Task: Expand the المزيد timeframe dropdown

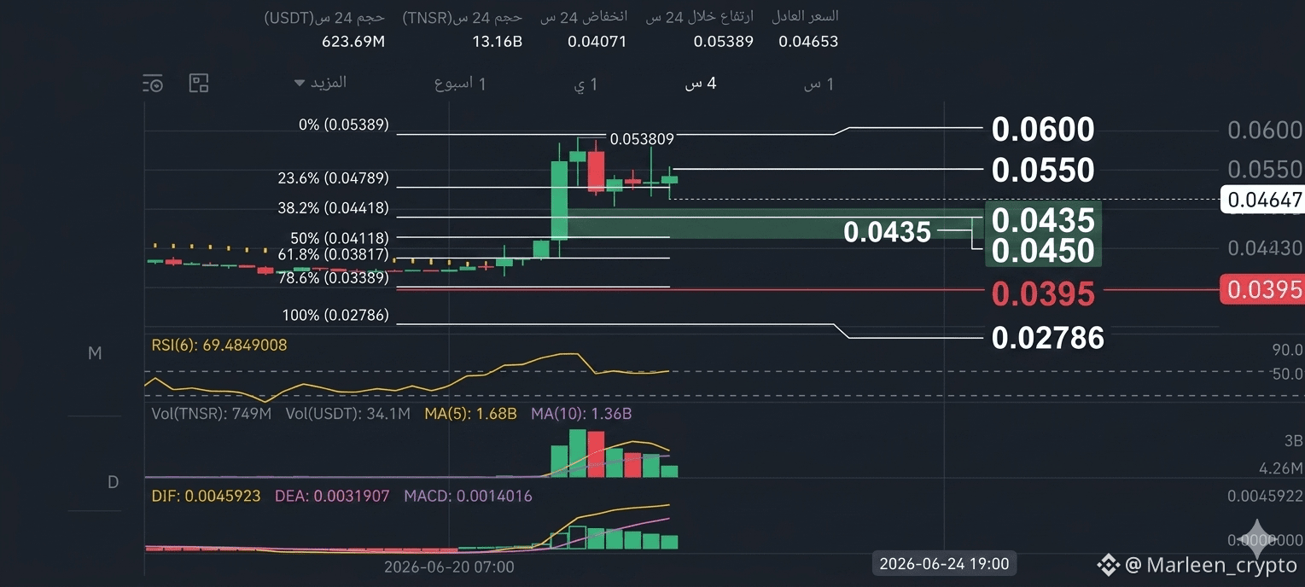Action: pos(320,83)
